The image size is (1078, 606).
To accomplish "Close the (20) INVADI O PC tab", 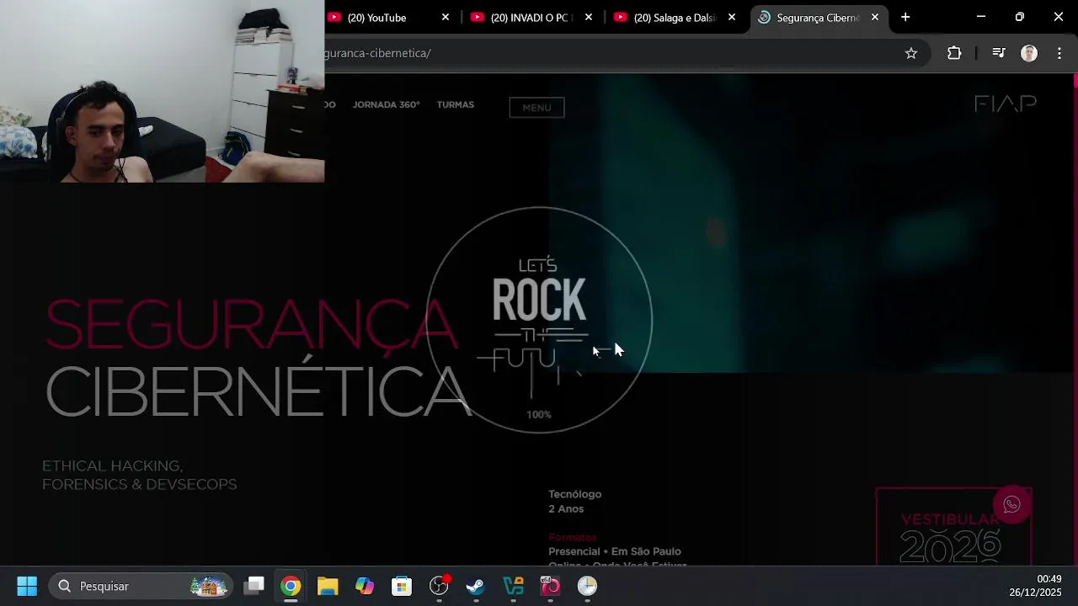I will [x=589, y=17].
